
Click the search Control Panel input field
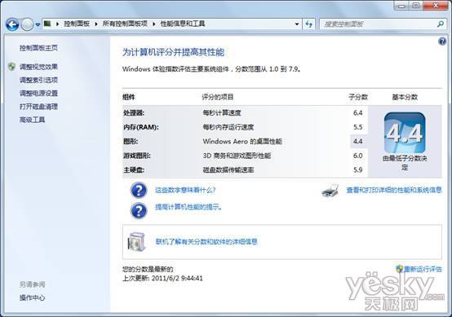pyautogui.click(x=378, y=24)
